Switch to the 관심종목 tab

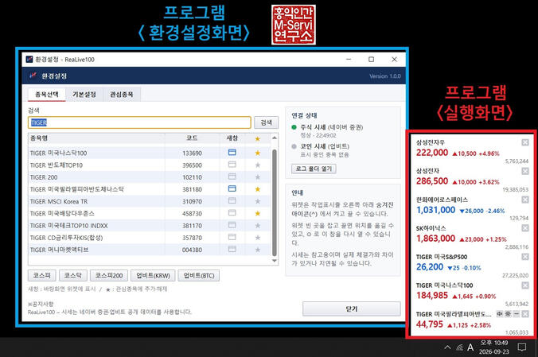pyautogui.click(x=122, y=95)
